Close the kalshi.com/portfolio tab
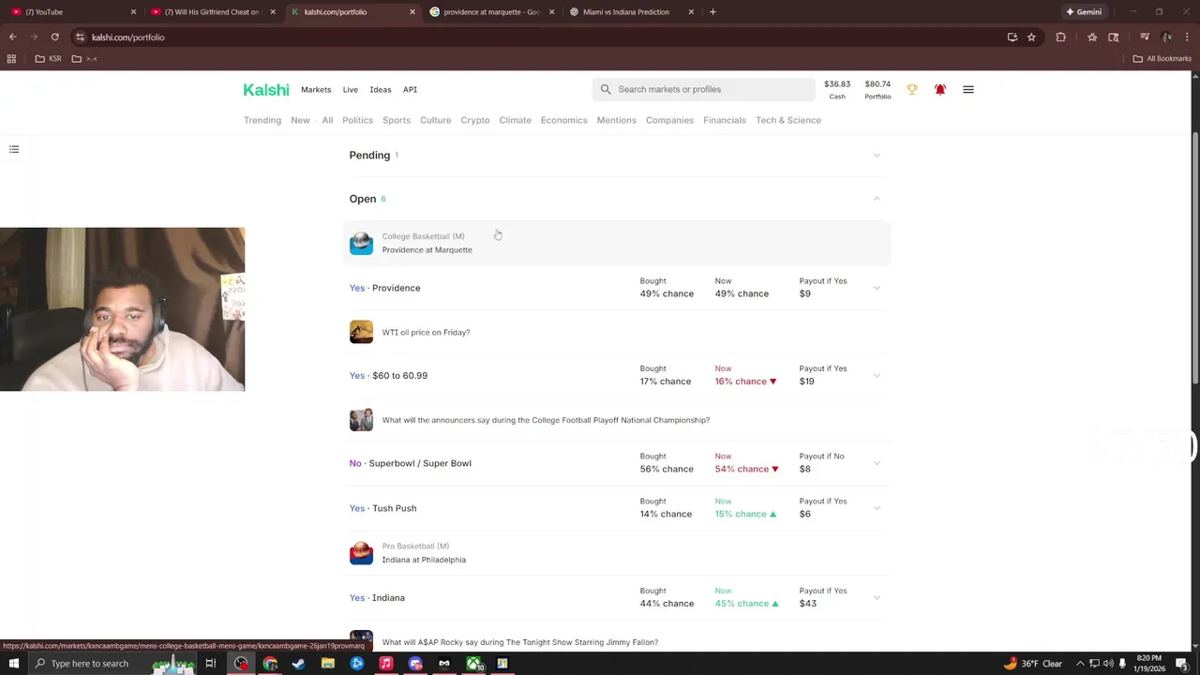The image size is (1200, 675). click(412, 12)
